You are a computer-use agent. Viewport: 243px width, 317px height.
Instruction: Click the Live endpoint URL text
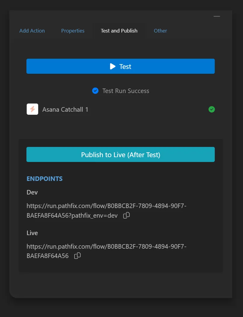click(x=106, y=251)
